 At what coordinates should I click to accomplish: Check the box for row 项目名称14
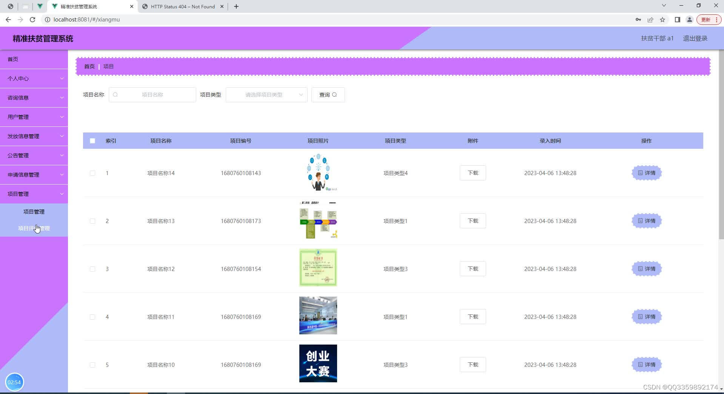(92, 173)
